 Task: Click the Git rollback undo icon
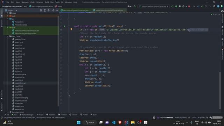click(x=209, y=6)
